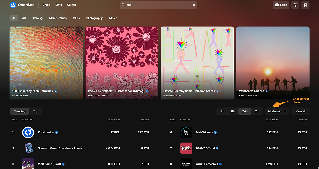
Task: Select the Gaming category tab
Action: click(x=38, y=18)
